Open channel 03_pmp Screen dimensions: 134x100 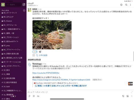click(13, 46)
